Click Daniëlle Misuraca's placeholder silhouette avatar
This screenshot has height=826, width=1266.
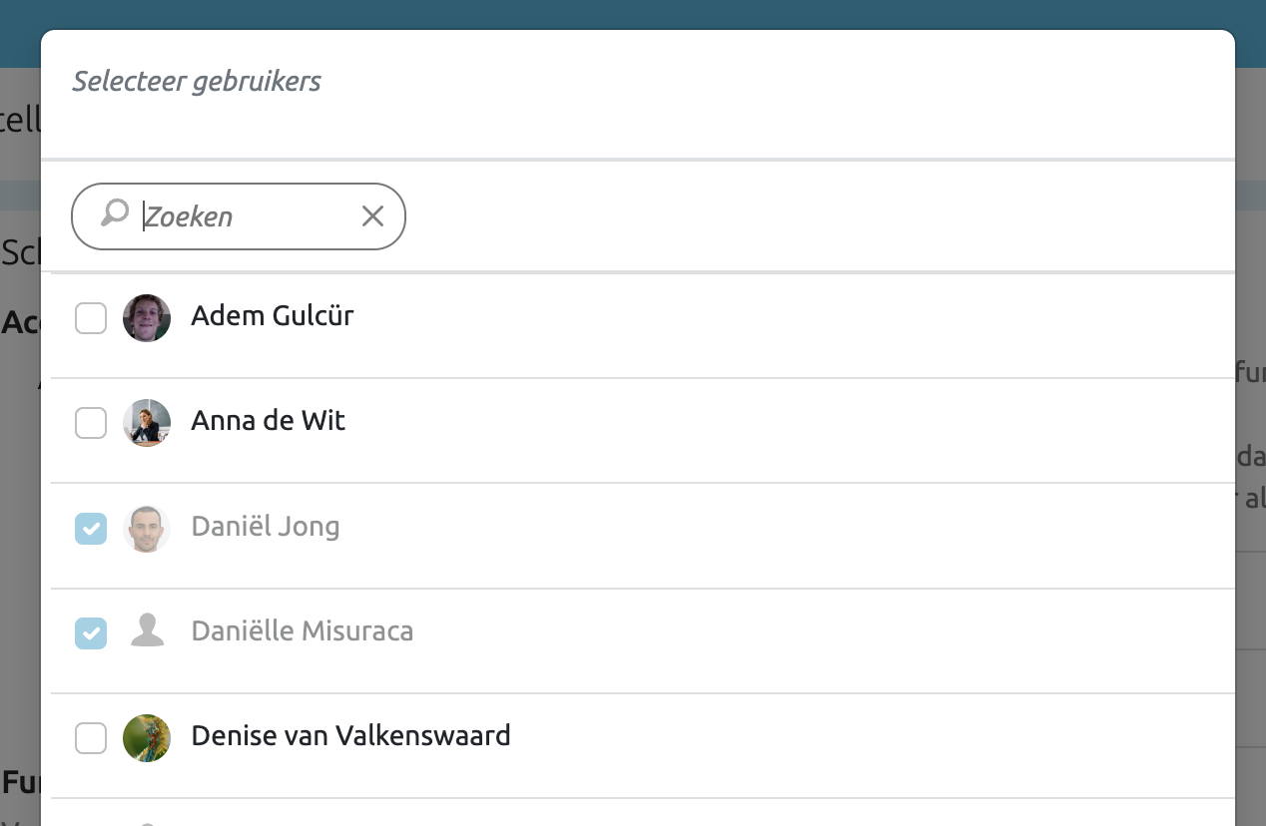147,632
